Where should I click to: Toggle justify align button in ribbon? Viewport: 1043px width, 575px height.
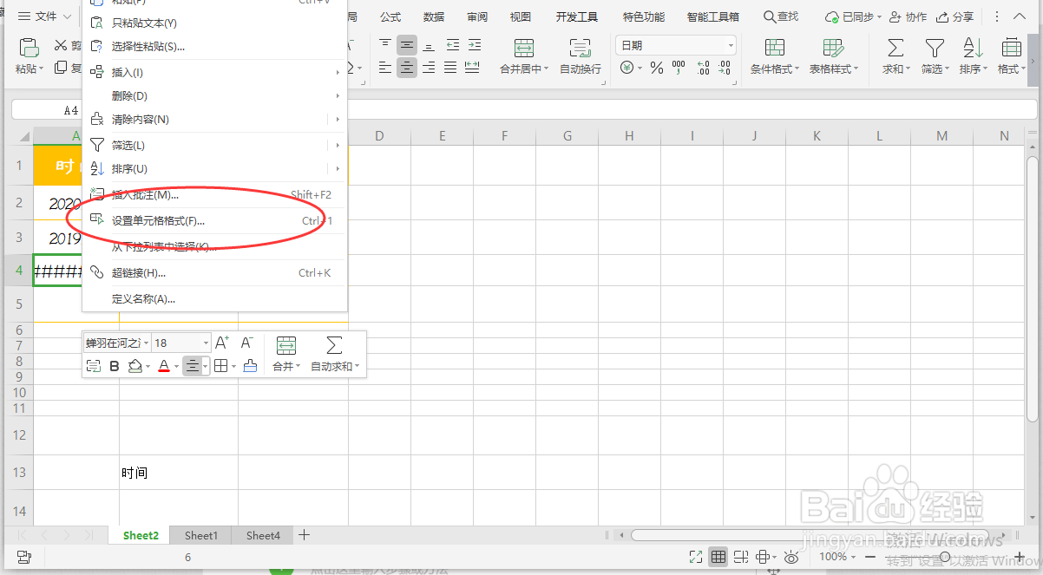(450, 67)
